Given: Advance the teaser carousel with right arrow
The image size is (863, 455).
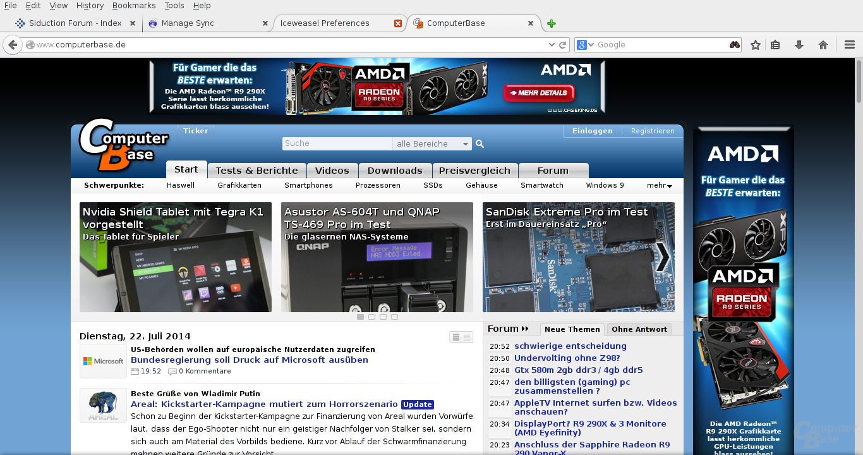Looking at the screenshot, I should pyautogui.click(x=663, y=257).
